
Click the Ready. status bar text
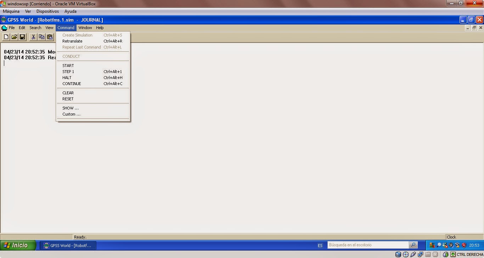click(80, 237)
